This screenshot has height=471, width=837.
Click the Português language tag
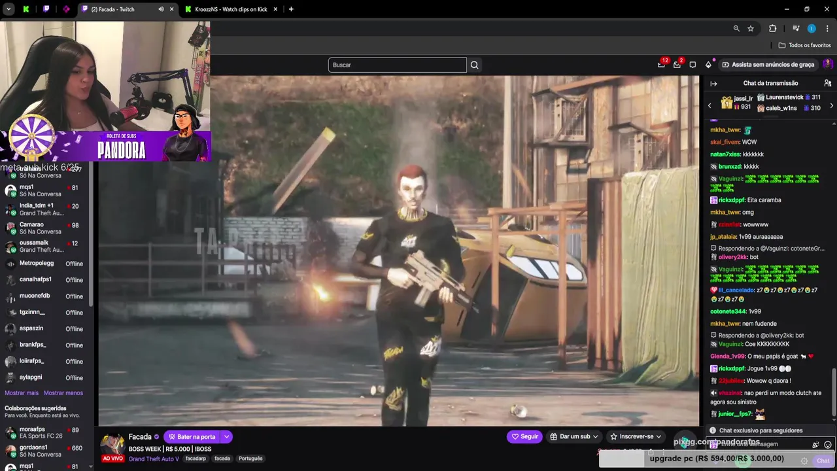[x=250, y=459]
